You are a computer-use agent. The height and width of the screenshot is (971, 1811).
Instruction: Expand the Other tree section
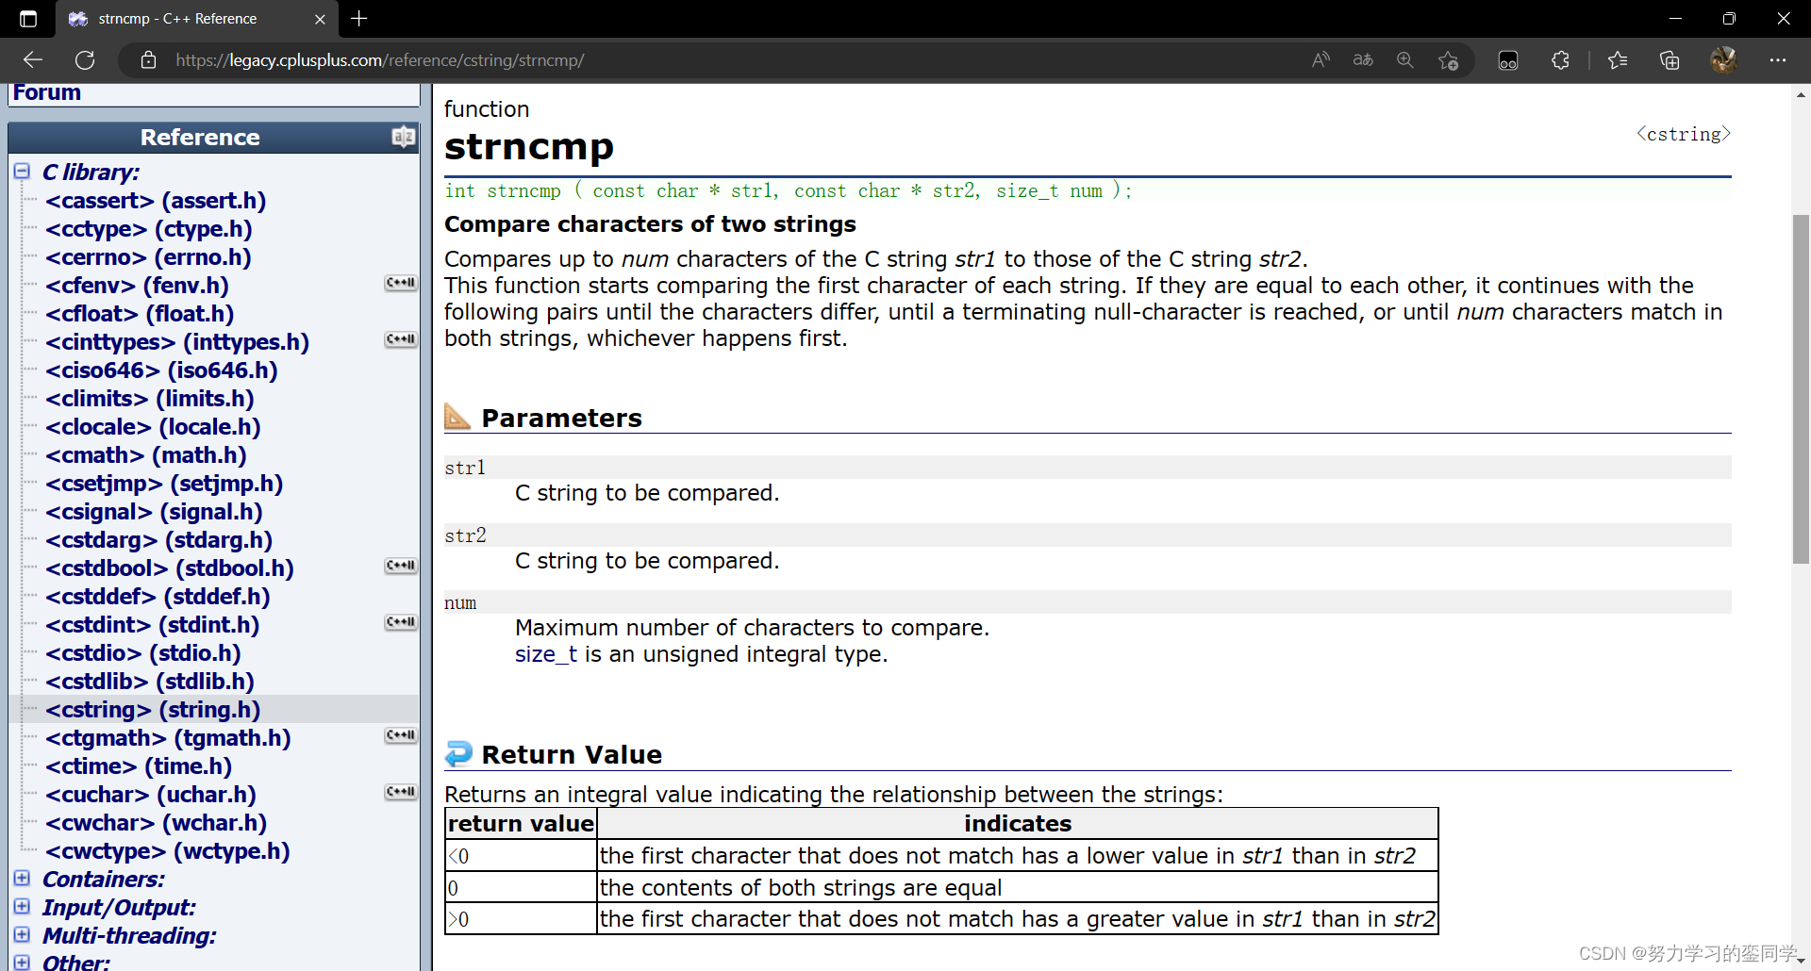coord(22,963)
